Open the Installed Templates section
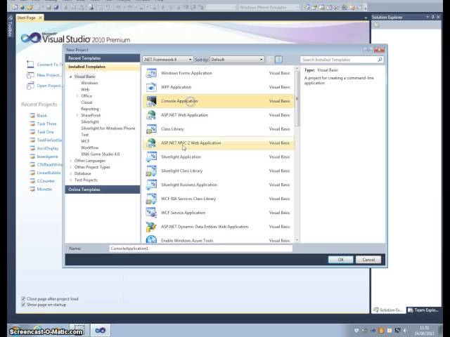This screenshot has width=450, height=337. point(103,67)
